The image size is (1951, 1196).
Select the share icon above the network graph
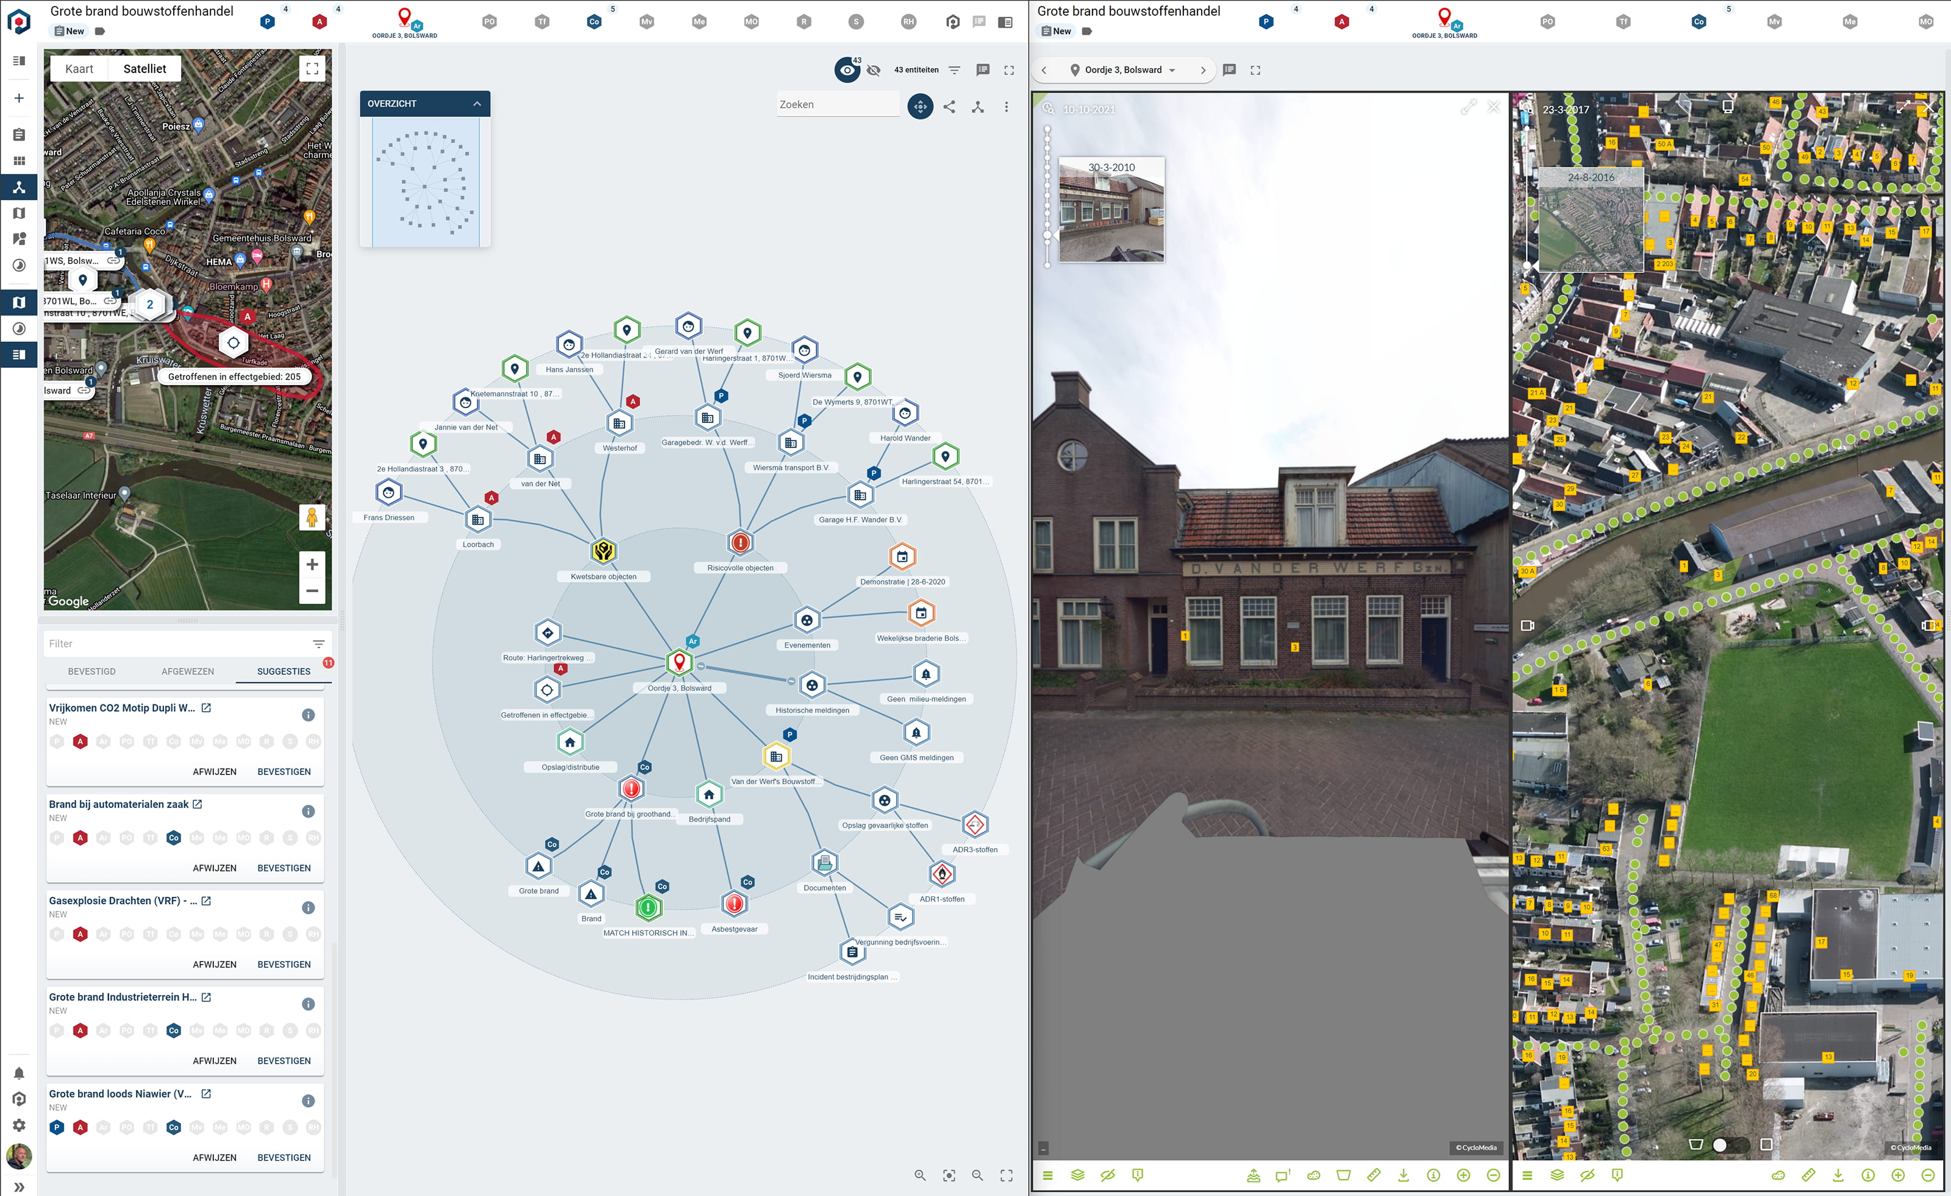coord(949,108)
